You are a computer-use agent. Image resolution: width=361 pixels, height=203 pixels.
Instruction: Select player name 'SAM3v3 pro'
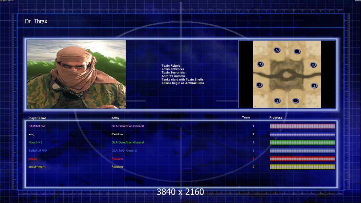coord(37,126)
